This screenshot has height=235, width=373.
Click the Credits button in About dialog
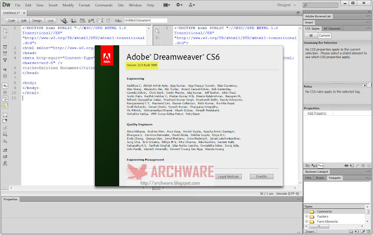262,177
